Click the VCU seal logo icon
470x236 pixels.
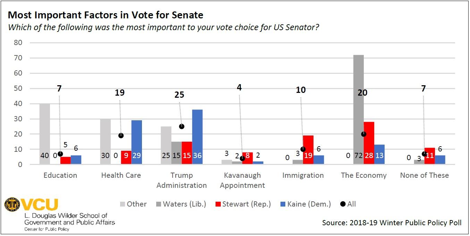[x=12, y=204]
